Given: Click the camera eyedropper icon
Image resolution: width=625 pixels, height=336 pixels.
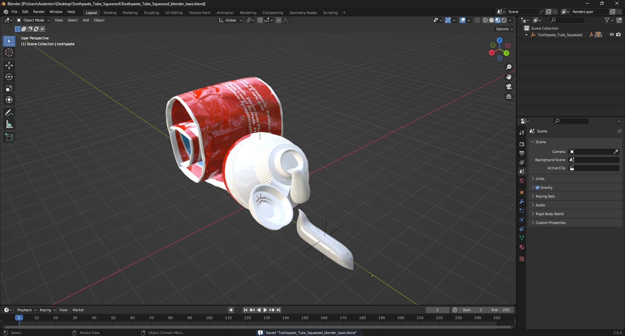Looking at the screenshot, I should pos(616,152).
